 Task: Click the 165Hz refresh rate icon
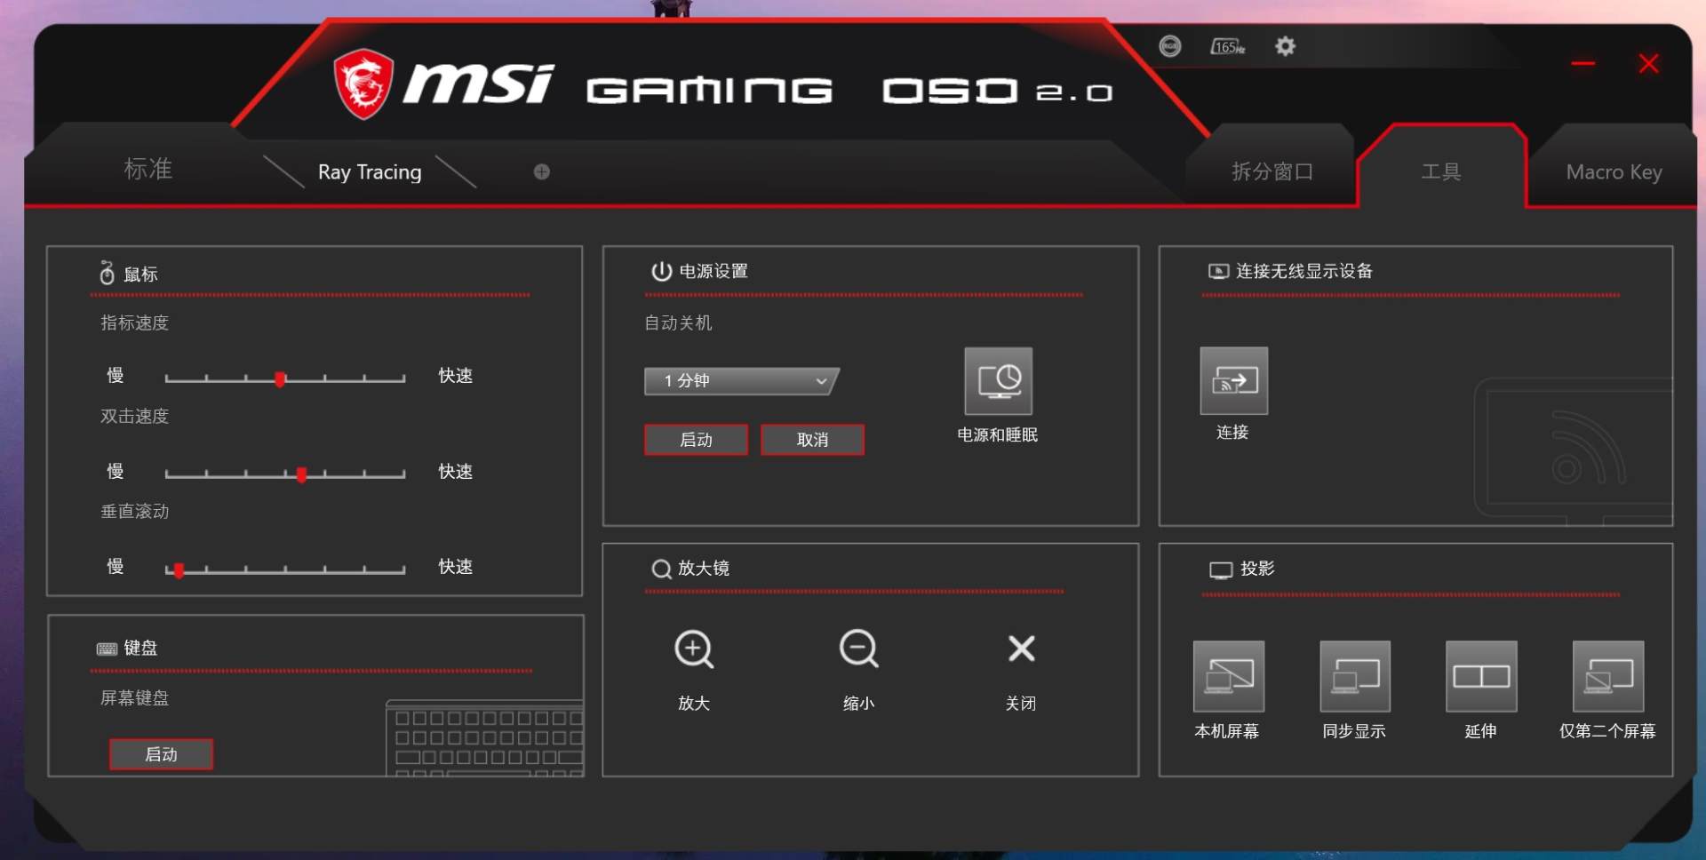pyautogui.click(x=1228, y=46)
